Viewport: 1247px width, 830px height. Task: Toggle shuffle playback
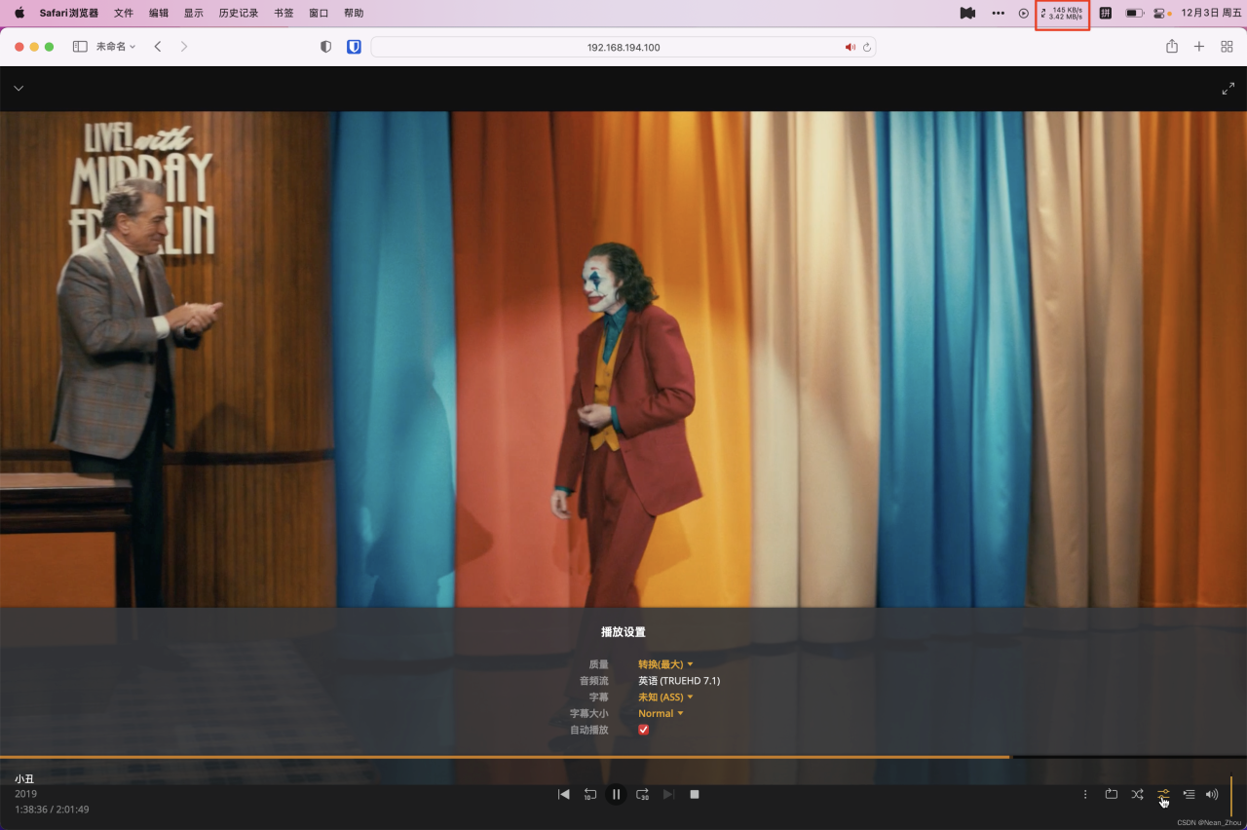pyautogui.click(x=1137, y=794)
